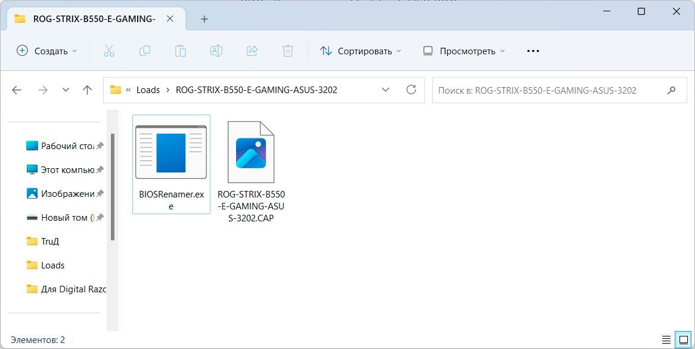This screenshot has width=695, height=349.
Task: Switch to large thumbnails view
Action: point(682,339)
